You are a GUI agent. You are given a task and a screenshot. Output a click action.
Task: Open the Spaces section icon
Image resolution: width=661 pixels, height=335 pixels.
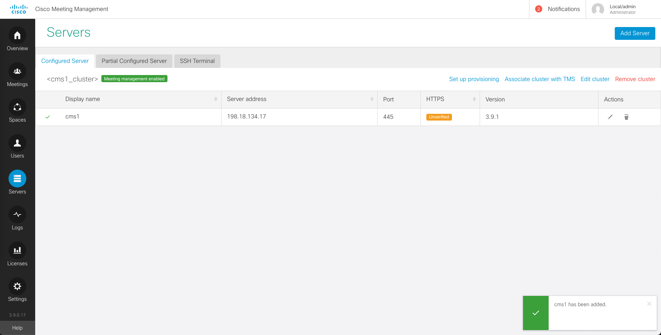[x=17, y=107]
